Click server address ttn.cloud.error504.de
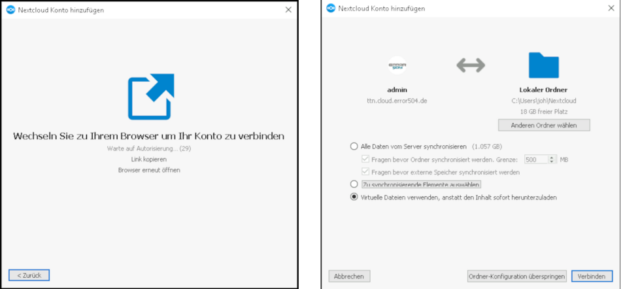The height and width of the screenshot is (289, 621). pos(397,101)
